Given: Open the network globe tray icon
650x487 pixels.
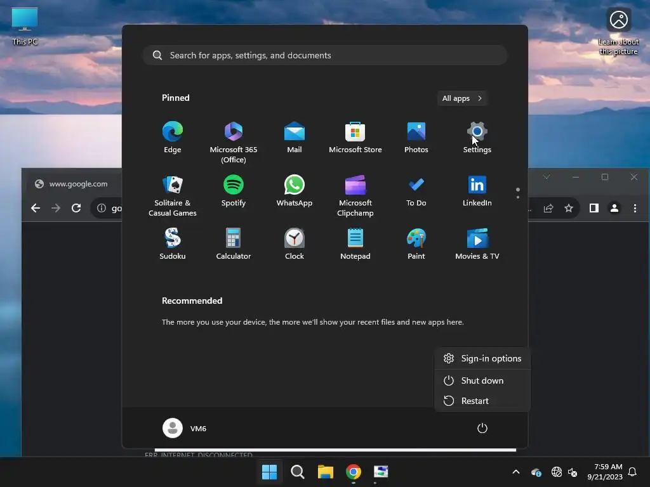Looking at the screenshot, I should [557, 472].
